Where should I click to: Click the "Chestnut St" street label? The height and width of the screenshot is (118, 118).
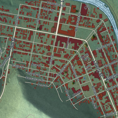coord(75,73)
